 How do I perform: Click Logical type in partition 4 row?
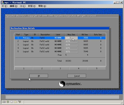tap(26, 48)
